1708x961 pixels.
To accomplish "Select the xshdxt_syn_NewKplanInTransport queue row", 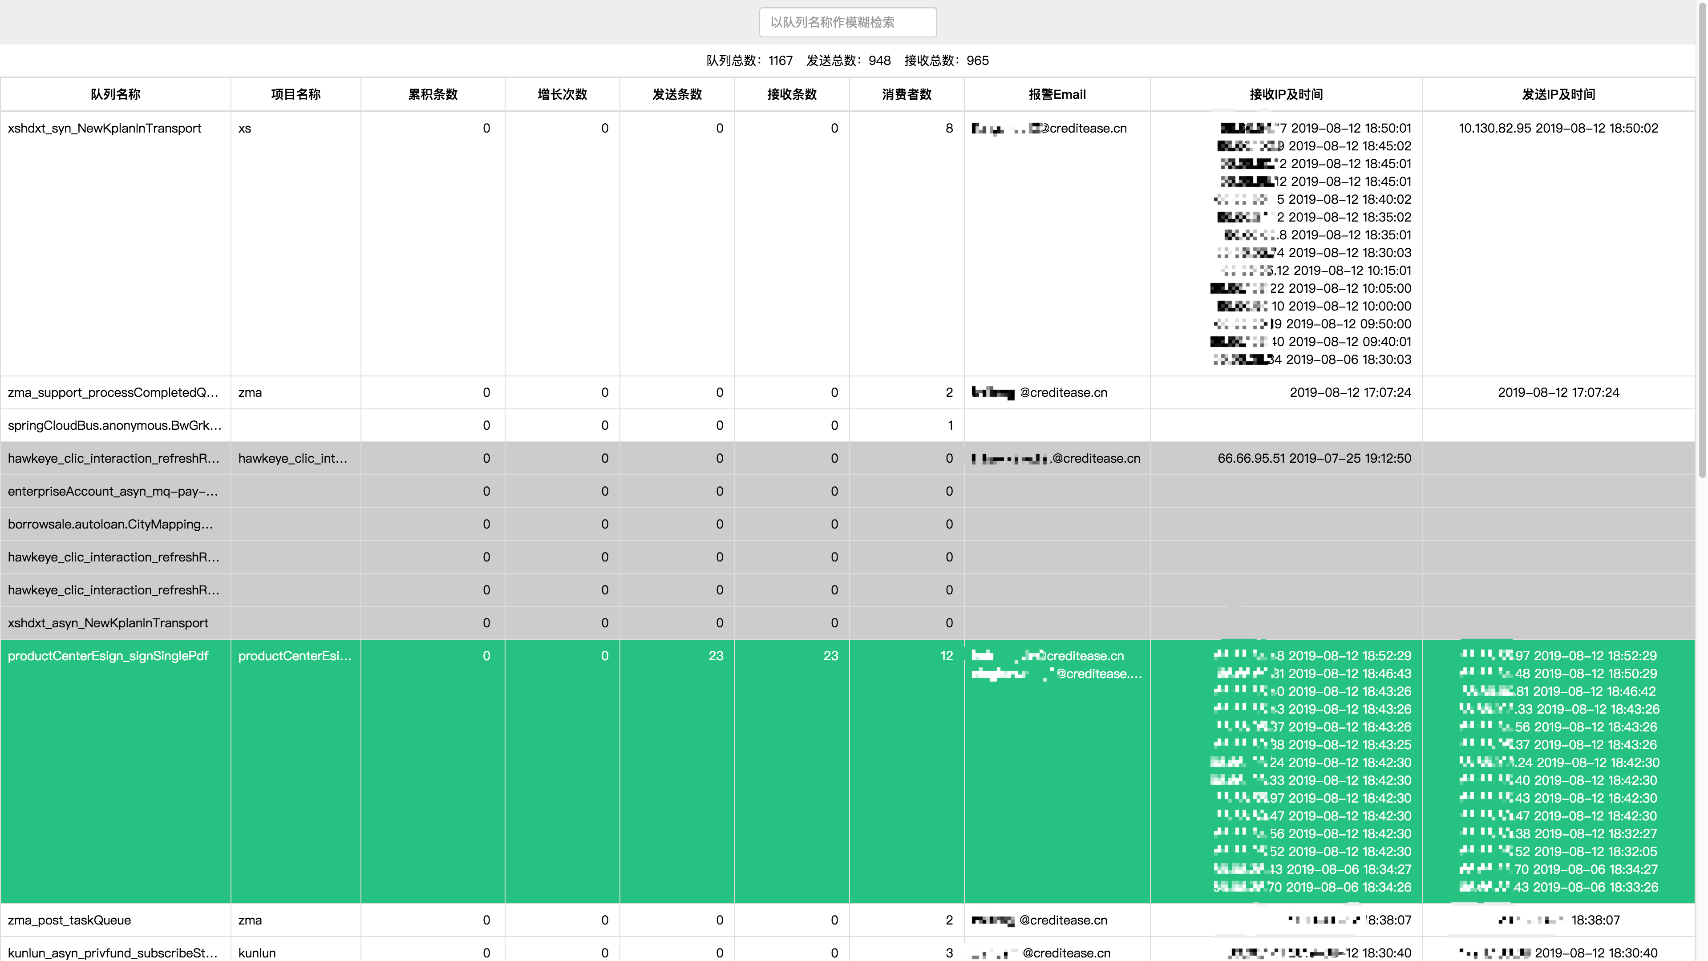I will (x=105, y=129).
